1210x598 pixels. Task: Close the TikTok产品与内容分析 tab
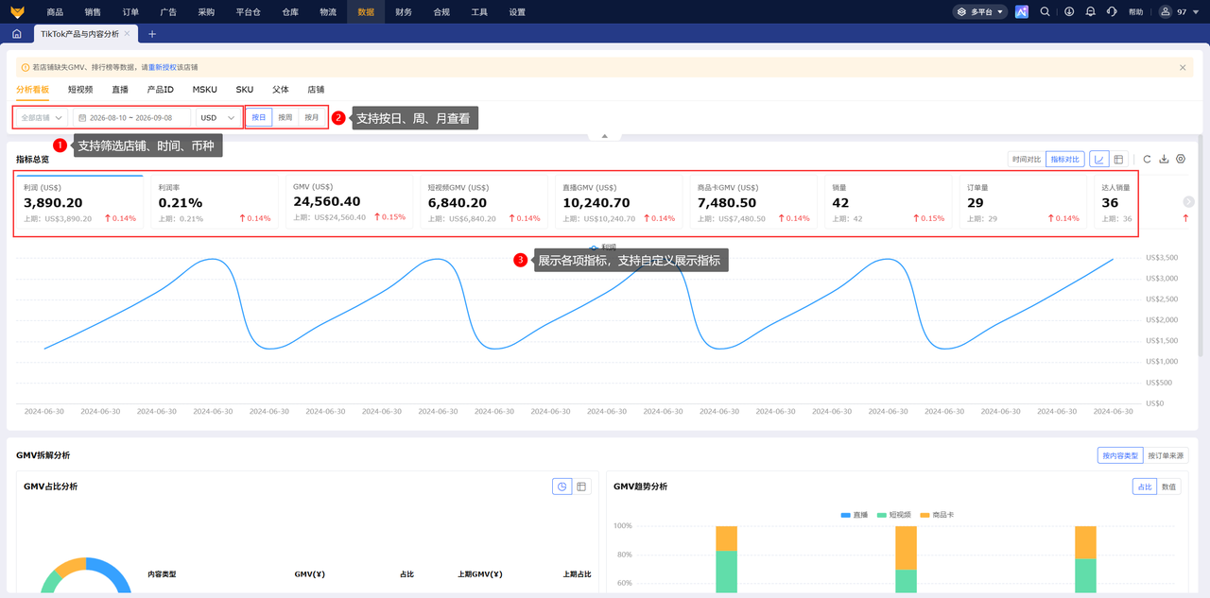(x=128, y=34)
